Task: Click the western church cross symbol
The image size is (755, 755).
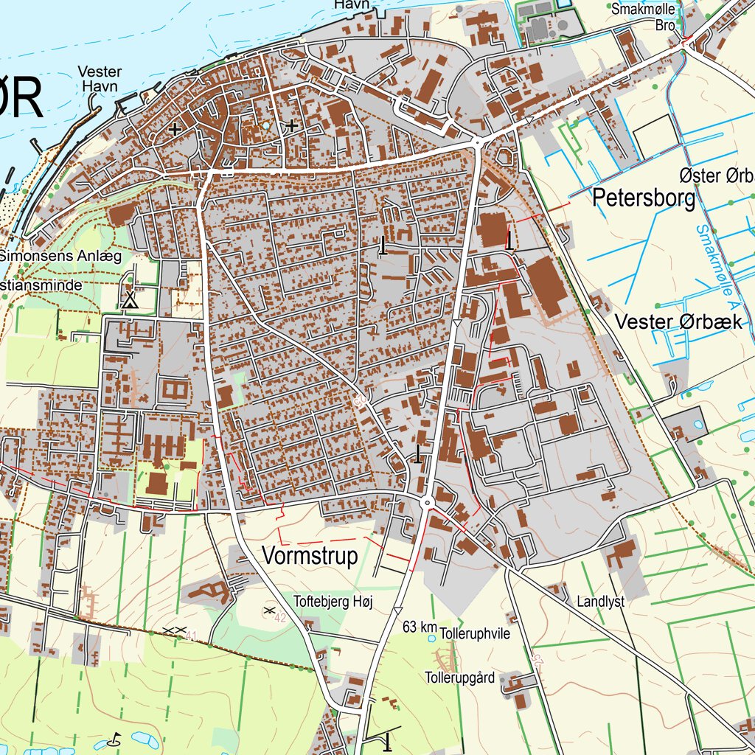Action: click(175, 129)
